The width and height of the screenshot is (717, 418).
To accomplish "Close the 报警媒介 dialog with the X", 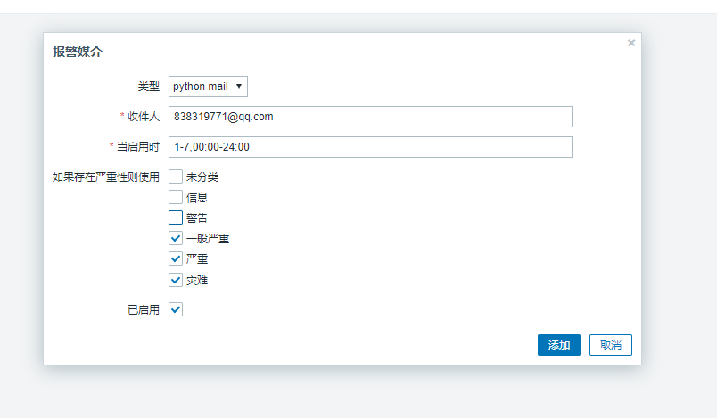I will click(631, 43).
